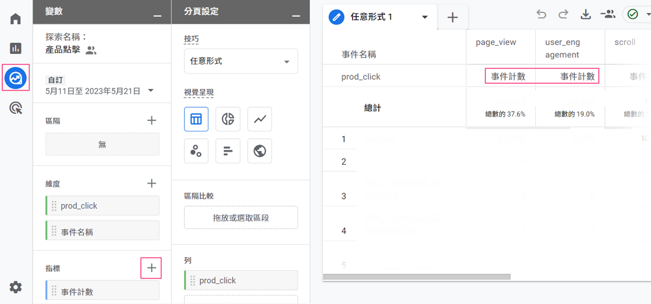Open Admin gear settings icon
The height and width of the screenshot is (304, 651).
tap(16, 287)
